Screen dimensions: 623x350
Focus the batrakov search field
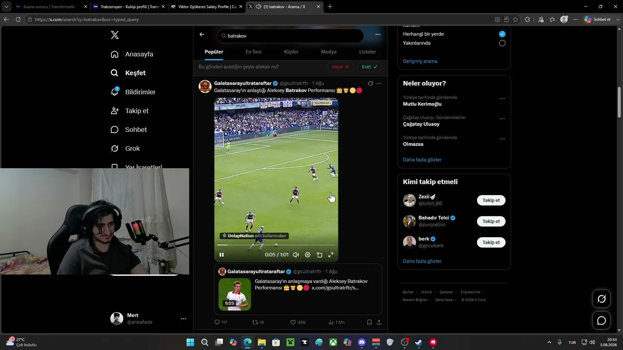click(x=290, y=36)
